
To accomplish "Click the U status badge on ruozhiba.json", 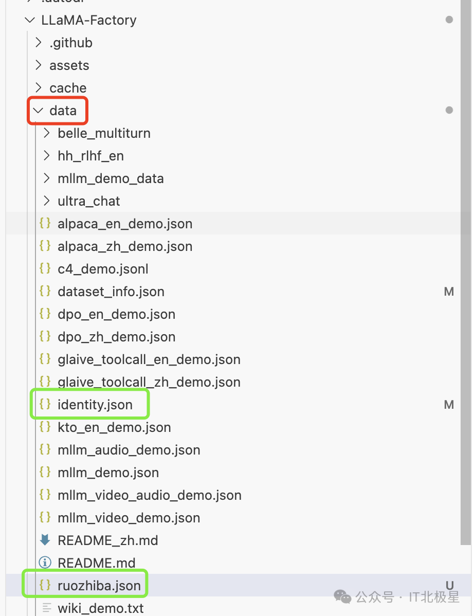I will pyautogui.click(x=449, y=585).
